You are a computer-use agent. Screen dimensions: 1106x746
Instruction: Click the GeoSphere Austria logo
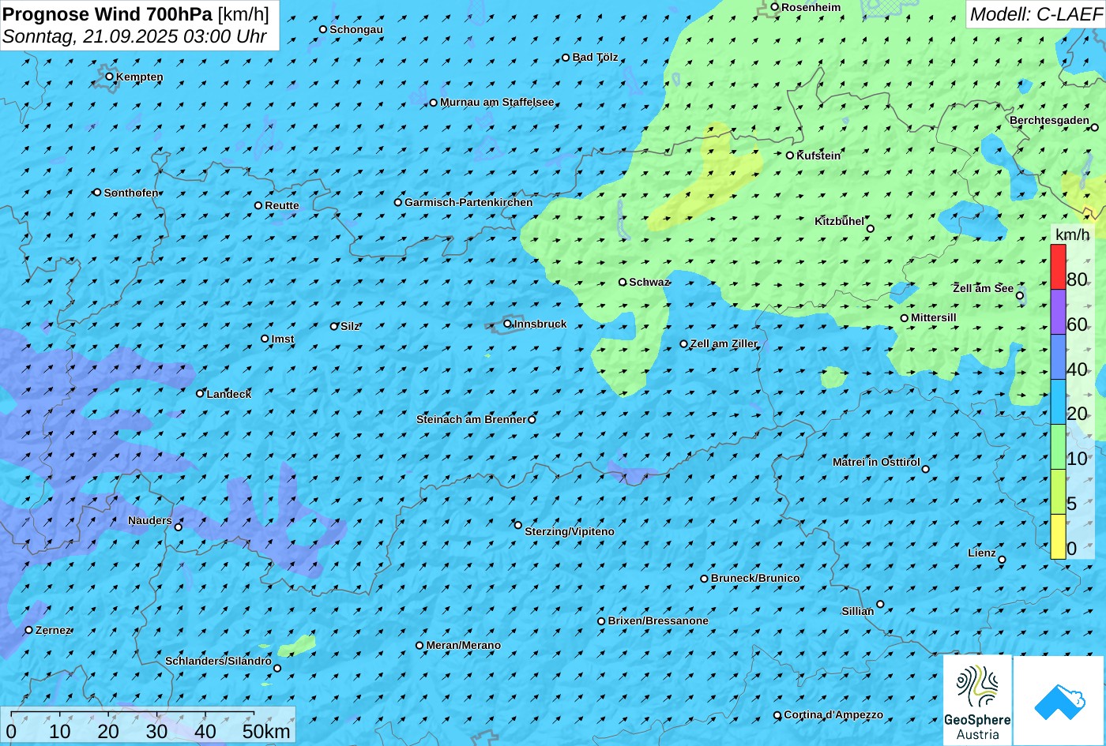[977, 700]
